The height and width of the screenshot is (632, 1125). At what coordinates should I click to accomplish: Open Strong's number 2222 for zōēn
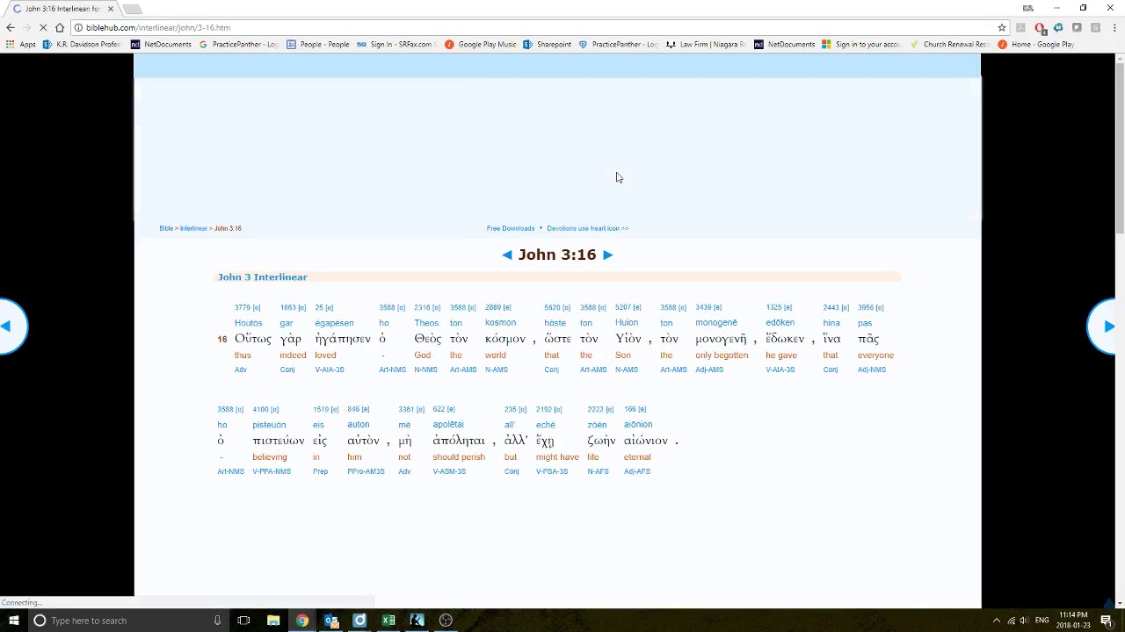tap(595, 410)
